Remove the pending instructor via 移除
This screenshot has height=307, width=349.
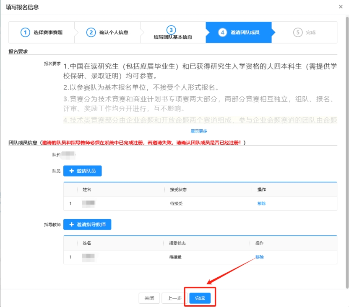point(260,257)
